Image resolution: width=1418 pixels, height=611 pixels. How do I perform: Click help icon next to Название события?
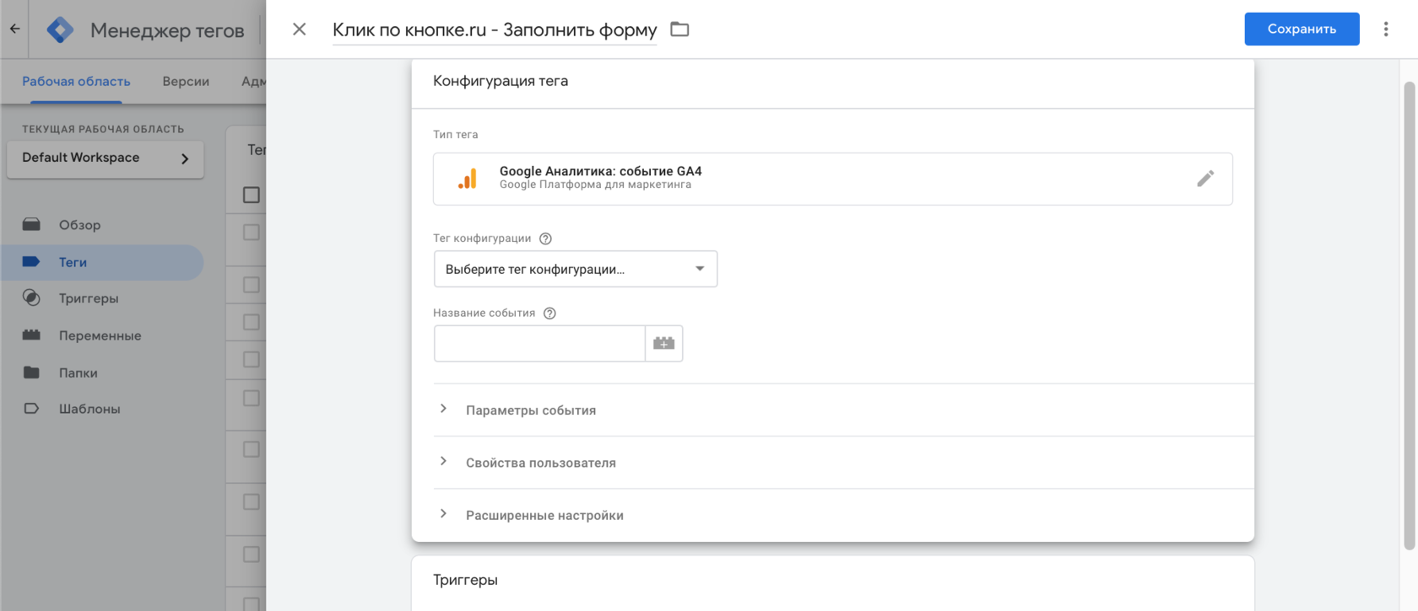pos(549,314)
